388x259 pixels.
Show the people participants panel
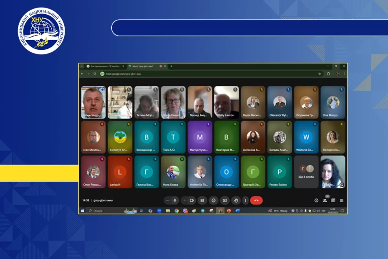325,200
